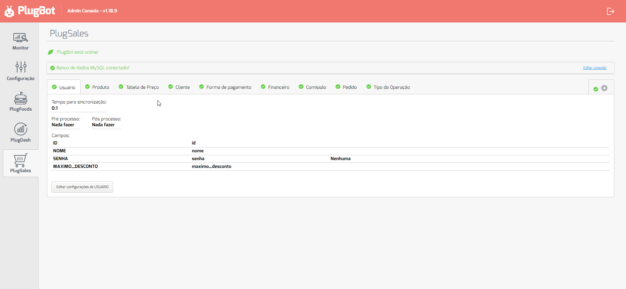Click the green leaf online icon
The image size is (626, 289).
point(51,52)
